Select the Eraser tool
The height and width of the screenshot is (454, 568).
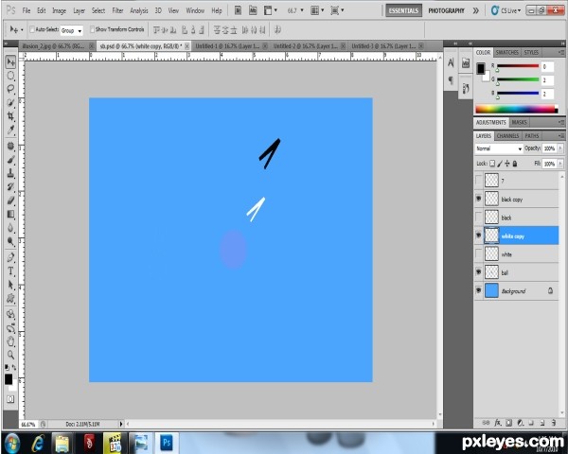click(x=10, y=201)
